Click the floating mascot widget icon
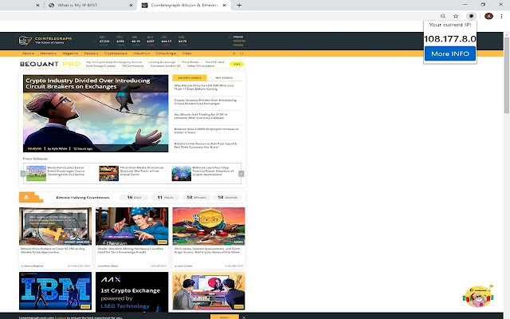This screenshot has width=510, height=319. tap(478, 296)
